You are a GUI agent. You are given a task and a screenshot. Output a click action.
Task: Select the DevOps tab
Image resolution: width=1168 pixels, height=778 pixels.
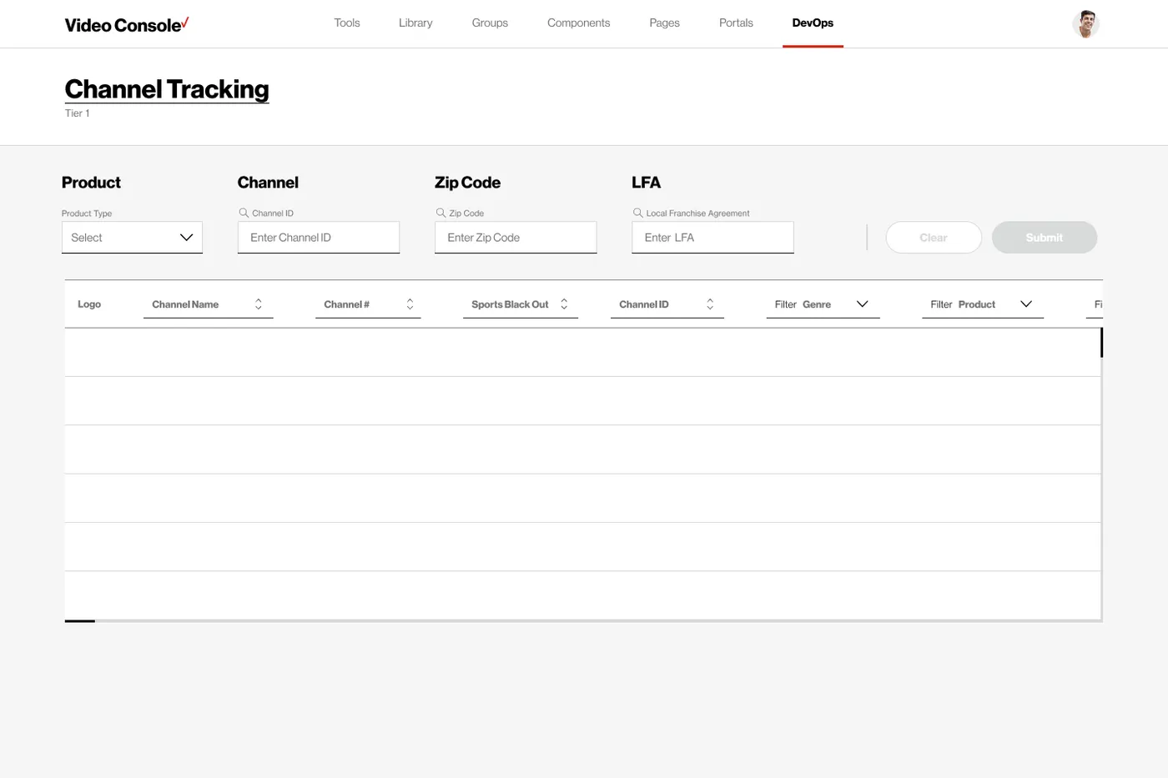(x=813, y=23)
